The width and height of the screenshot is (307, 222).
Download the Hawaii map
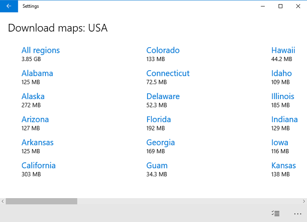[x=283, y=50]
